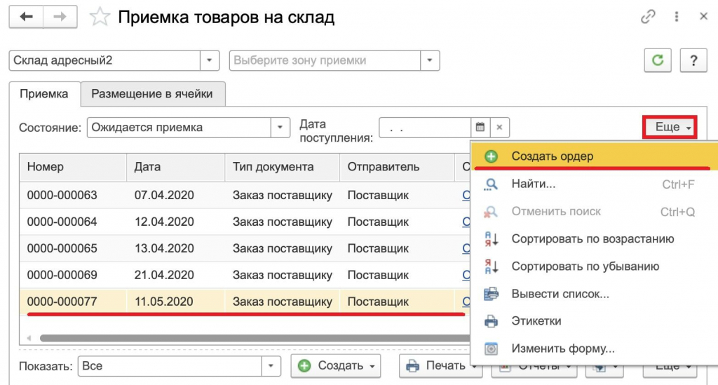This screenshot has width=718, height=385.
Task: Copy link with the chain icon
Action: point(648,17)
